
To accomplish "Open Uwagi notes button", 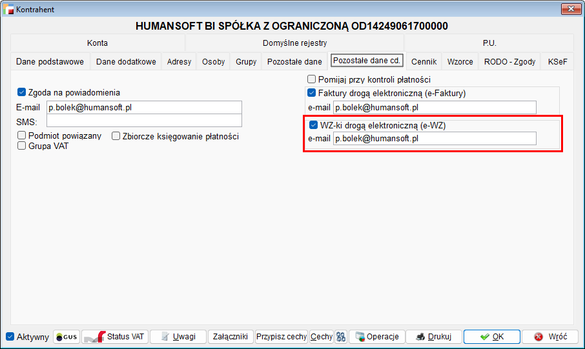I will pos(178,337).
